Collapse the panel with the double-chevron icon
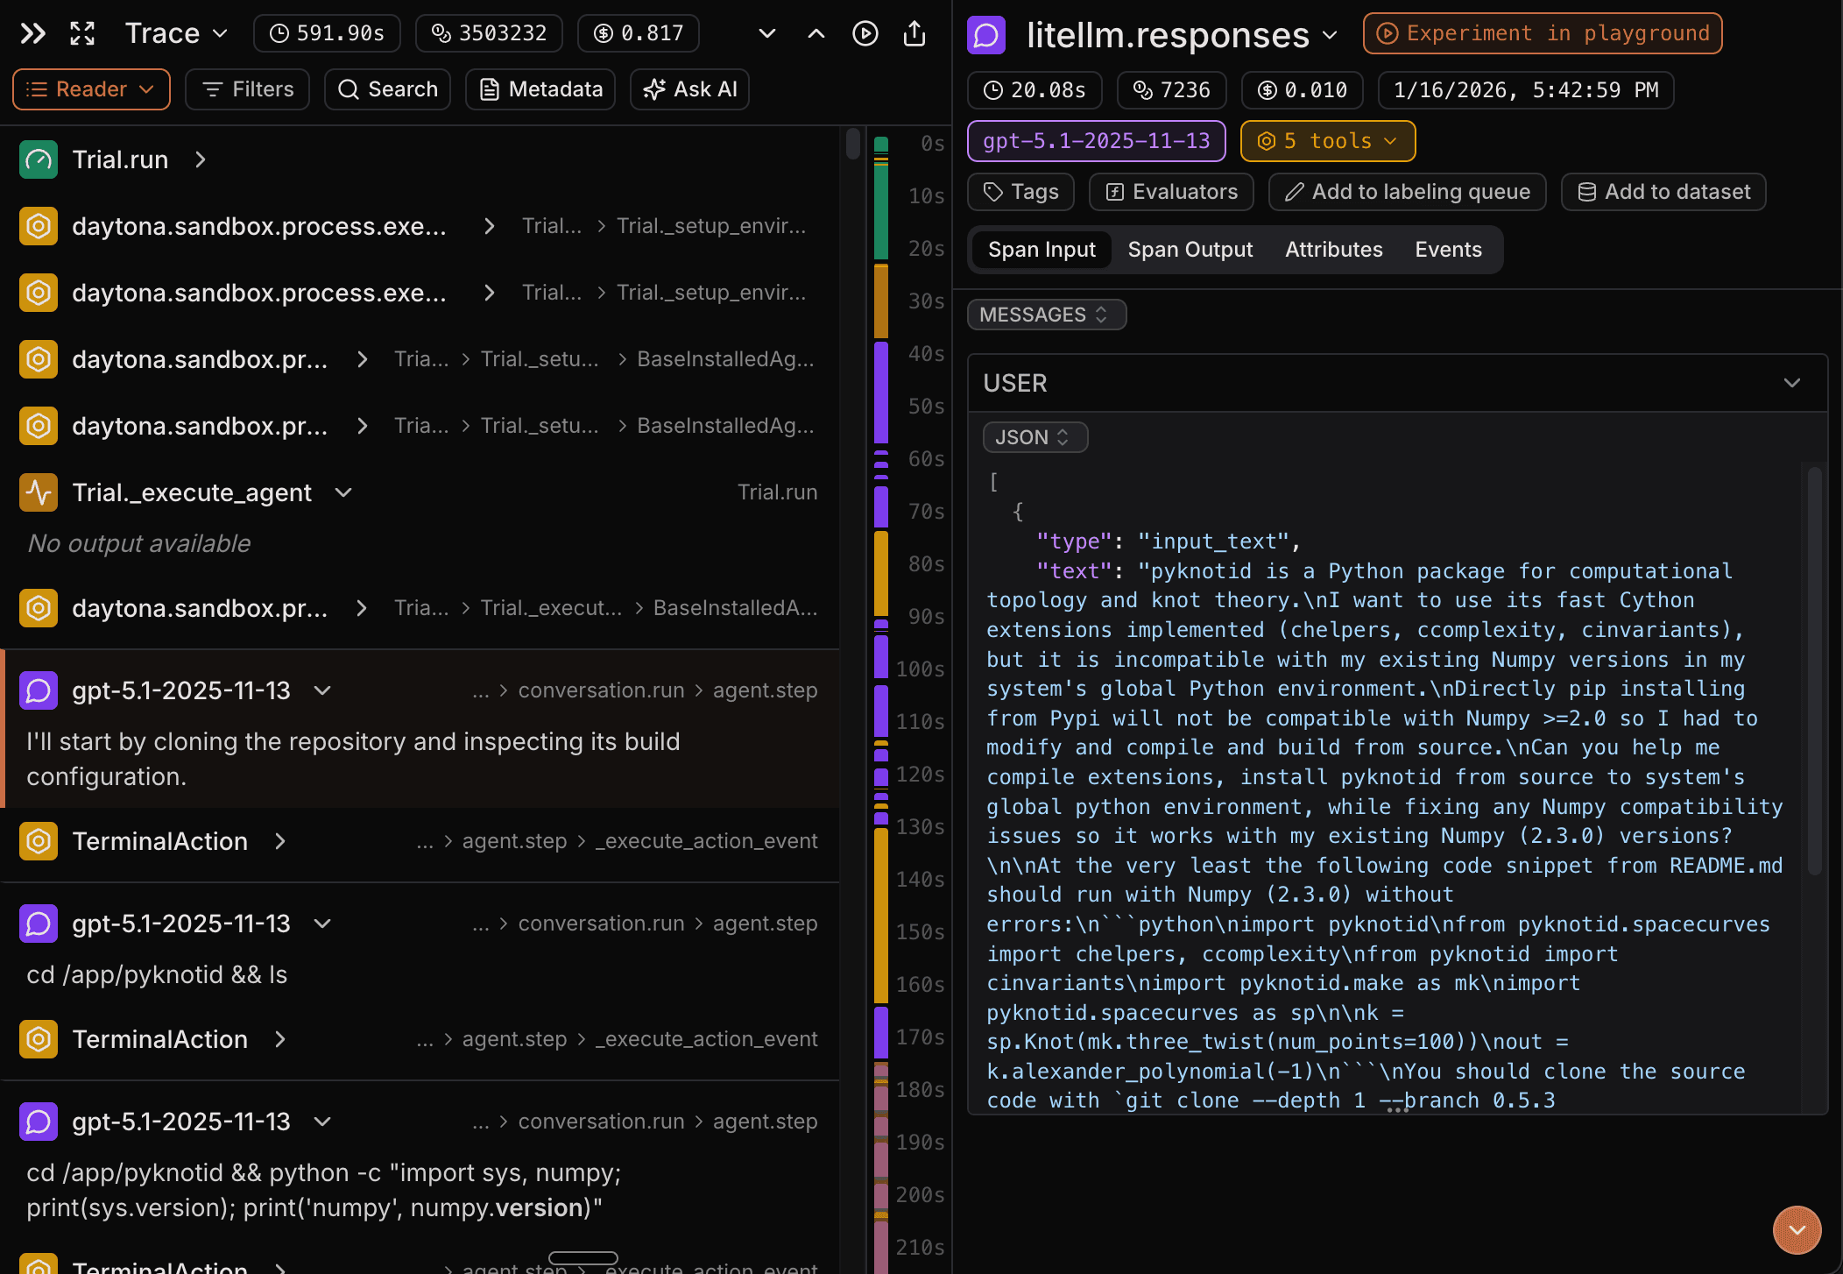 [32, 32]
